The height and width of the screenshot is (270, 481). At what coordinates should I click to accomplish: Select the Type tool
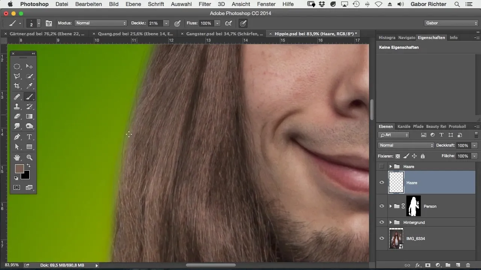tap(29, 137)
